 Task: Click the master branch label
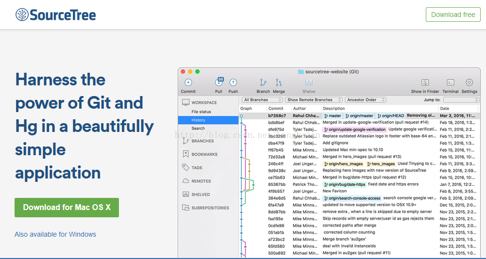pos(333,115)
